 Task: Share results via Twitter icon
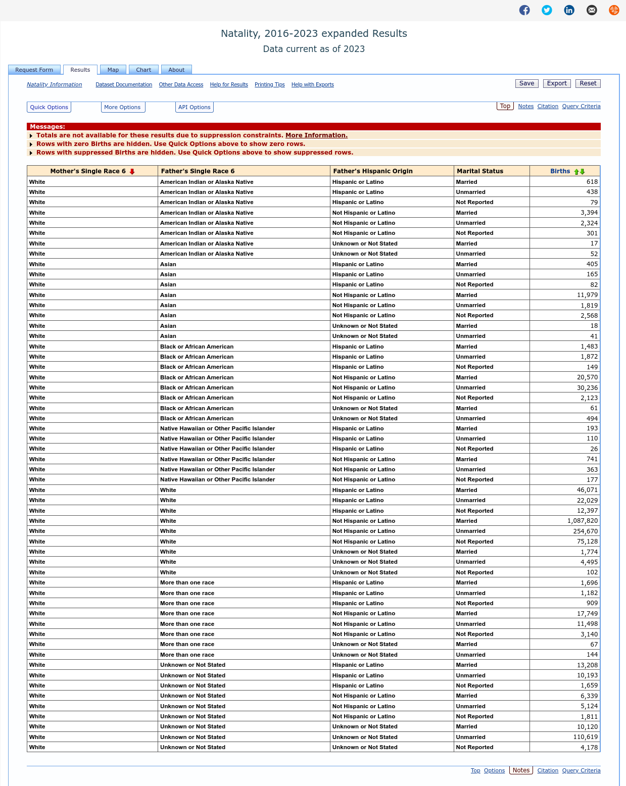(x=547, y=10)
